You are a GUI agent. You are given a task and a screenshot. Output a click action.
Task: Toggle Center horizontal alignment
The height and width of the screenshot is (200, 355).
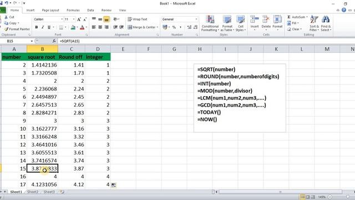point(100,27)
